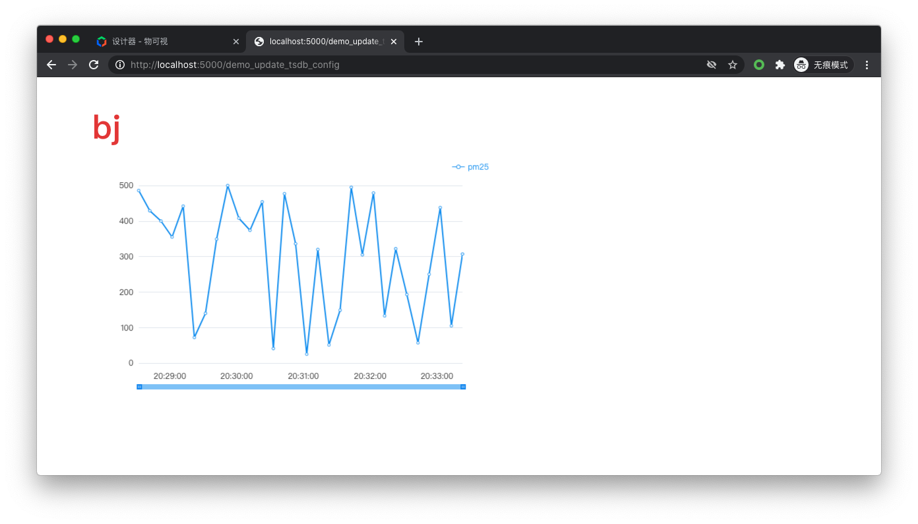
Task: Click the blue data zoom bar
Action: coord(301,387)
